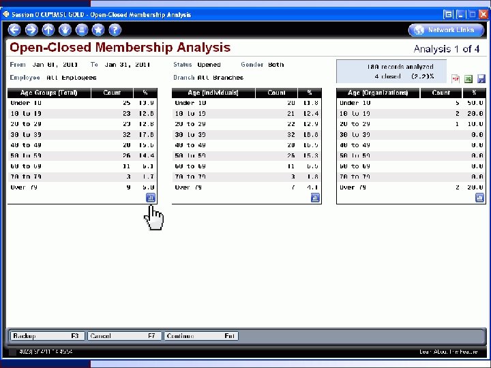
Task: Select '20 to 29' row in Age (Organizations)
Action: pos(411,124)
